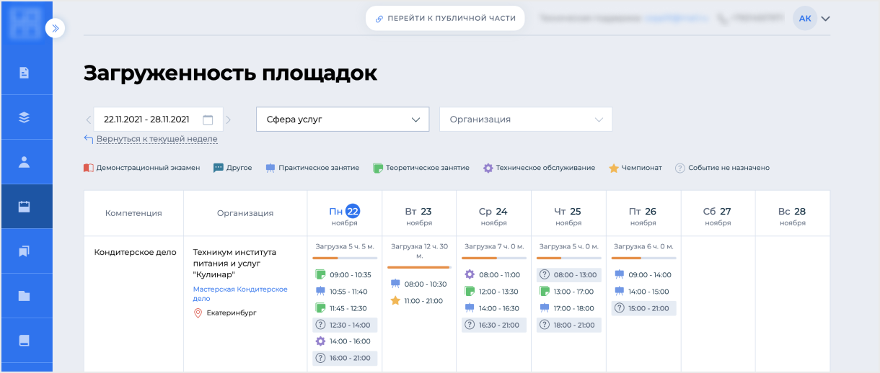Viewport: 880px width, 373px height.
Task: Click Tuesday championship slot 11:00 - 21:00
Action: pos(423,301)
